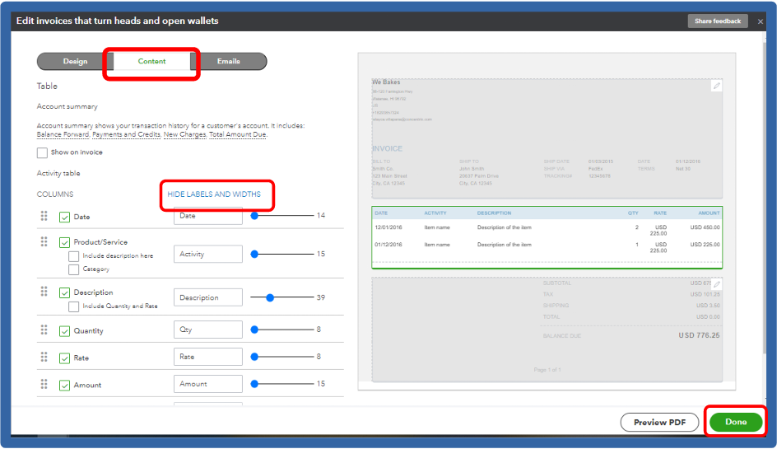Check the Category option
This screenshot has height=449, width=777.
point(73,270)
